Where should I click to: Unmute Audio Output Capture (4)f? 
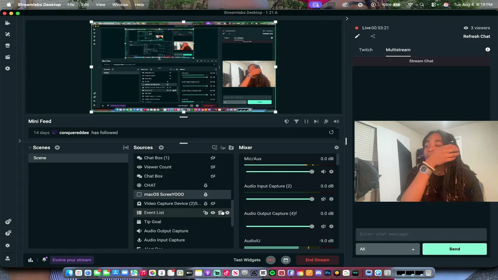click(x=323, y=226)
